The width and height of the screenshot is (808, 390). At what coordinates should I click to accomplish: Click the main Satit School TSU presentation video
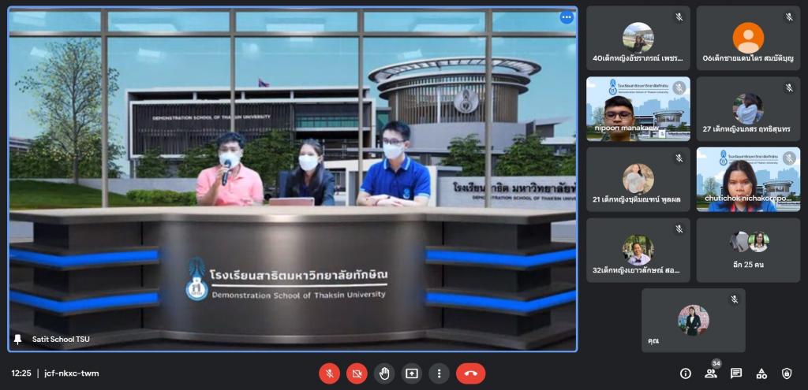pyautogui.click(x=293, y=179)
